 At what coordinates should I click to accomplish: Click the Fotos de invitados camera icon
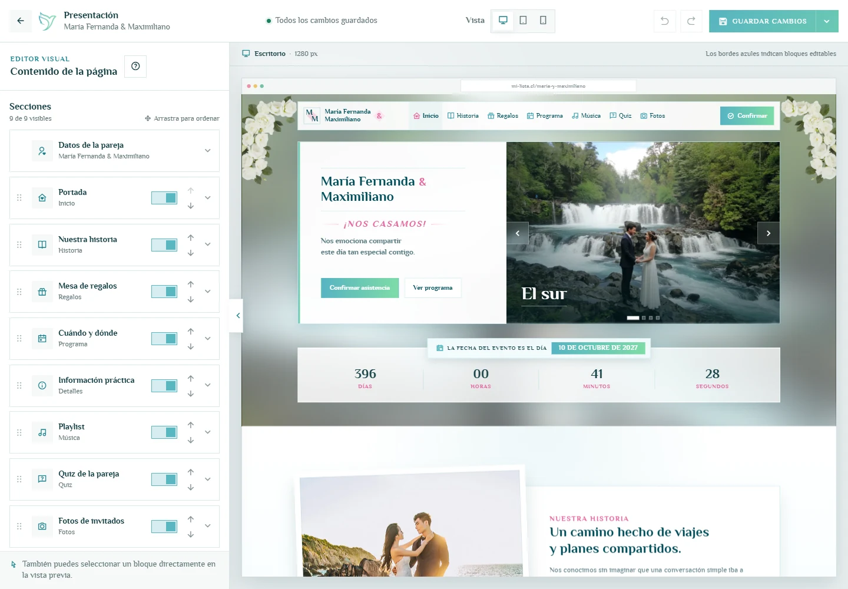(x=42, y=527)
